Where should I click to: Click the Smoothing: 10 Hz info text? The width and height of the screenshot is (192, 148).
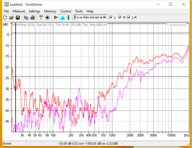pos(23,25)
